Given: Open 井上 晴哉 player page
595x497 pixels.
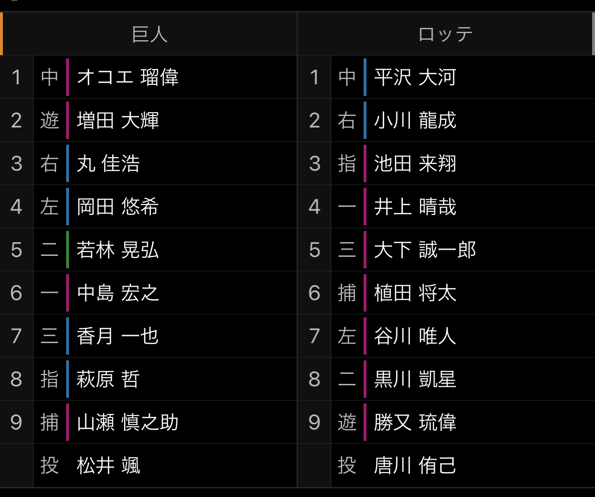Looking at the screenshot, I should tap(415, 207).
